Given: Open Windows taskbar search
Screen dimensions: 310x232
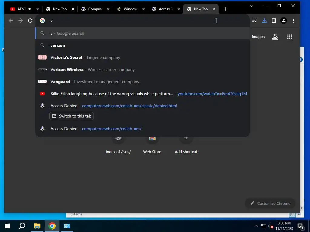Looking at the screenshot, I should (x=22, y=226).
